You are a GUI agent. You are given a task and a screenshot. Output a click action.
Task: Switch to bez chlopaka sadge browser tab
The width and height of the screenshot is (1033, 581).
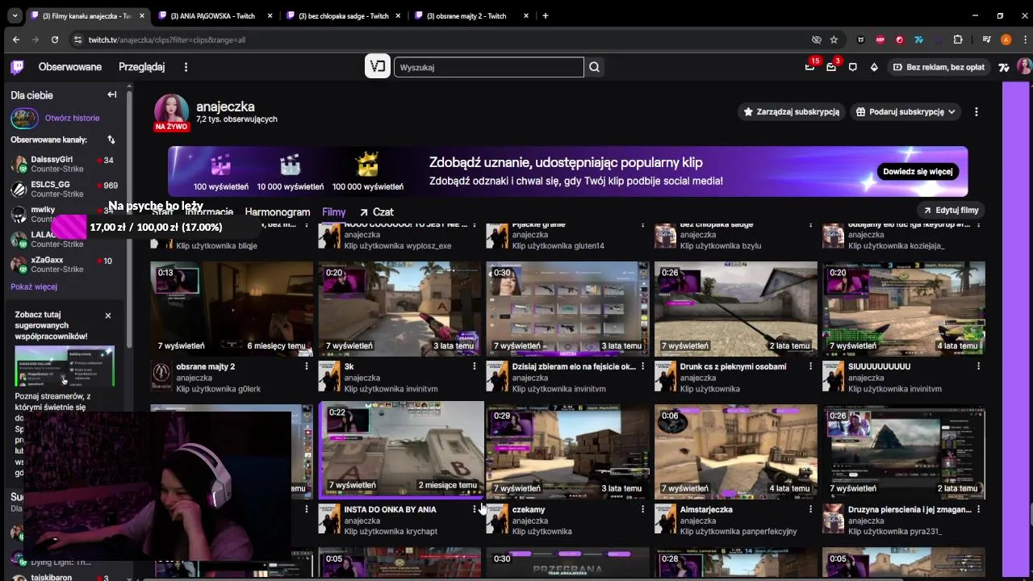pyautogui.click(x=343, y=16)
